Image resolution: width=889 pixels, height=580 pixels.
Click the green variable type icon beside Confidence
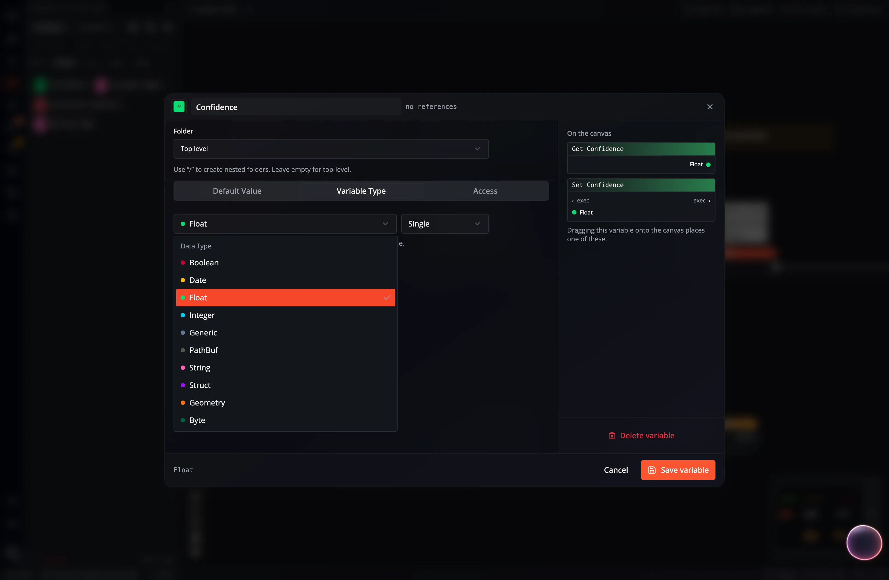coord(179,107)
